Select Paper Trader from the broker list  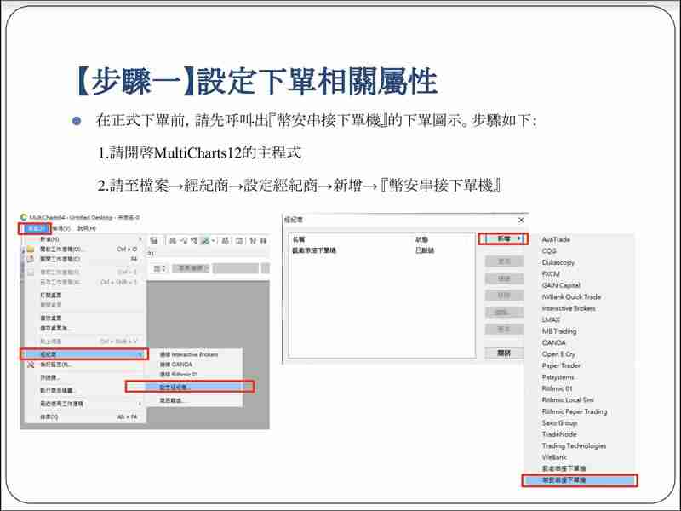[561, 366]
